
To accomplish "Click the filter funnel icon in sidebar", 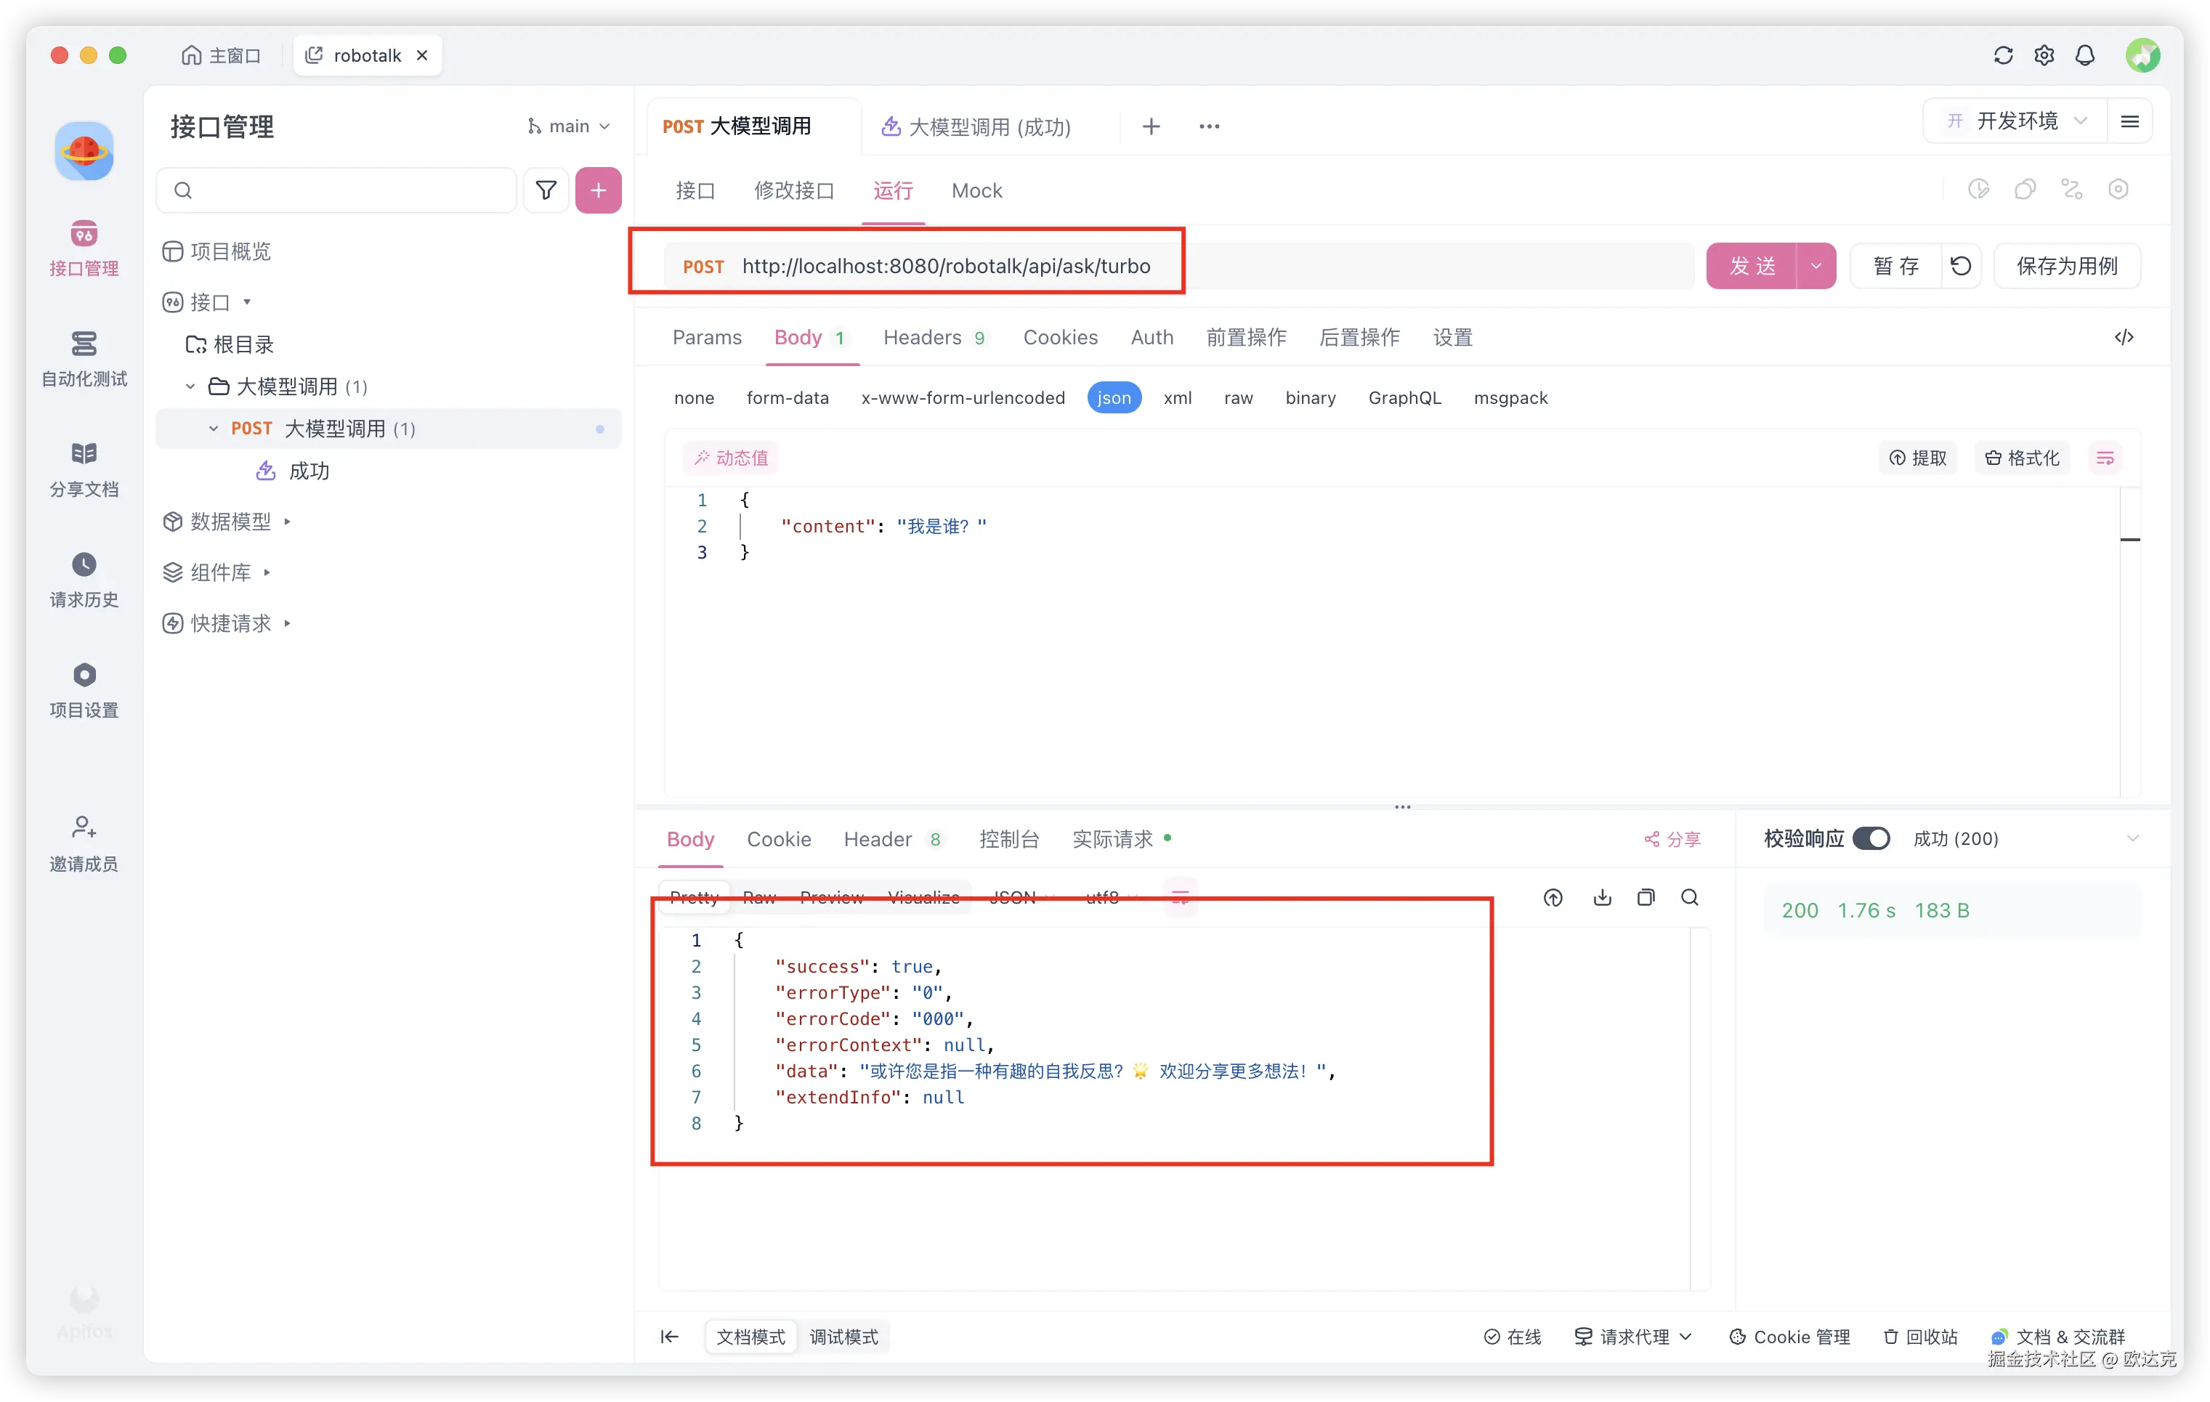I will point(546,190).
